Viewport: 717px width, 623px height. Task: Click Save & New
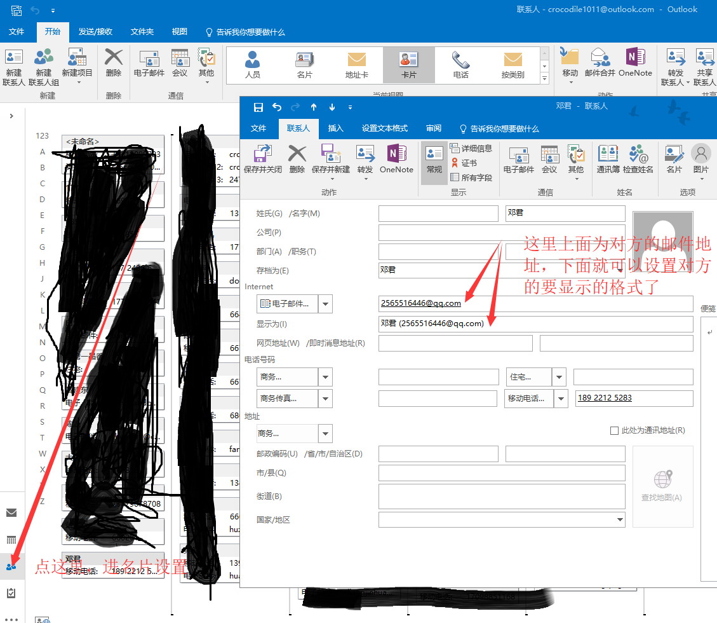(331, 163)
